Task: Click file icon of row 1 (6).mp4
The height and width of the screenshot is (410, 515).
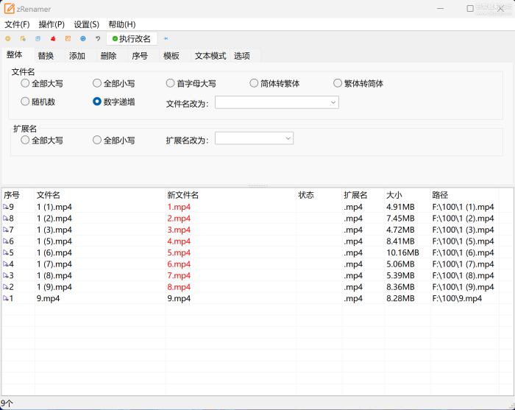Action: tap(6, 252)
